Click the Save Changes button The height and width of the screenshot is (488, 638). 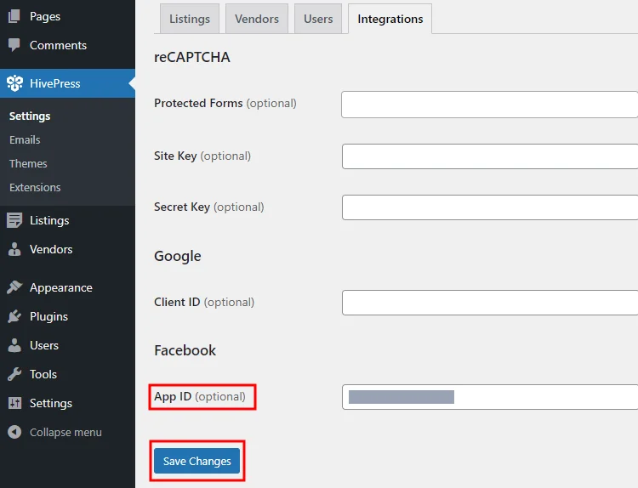click(197, 461)
